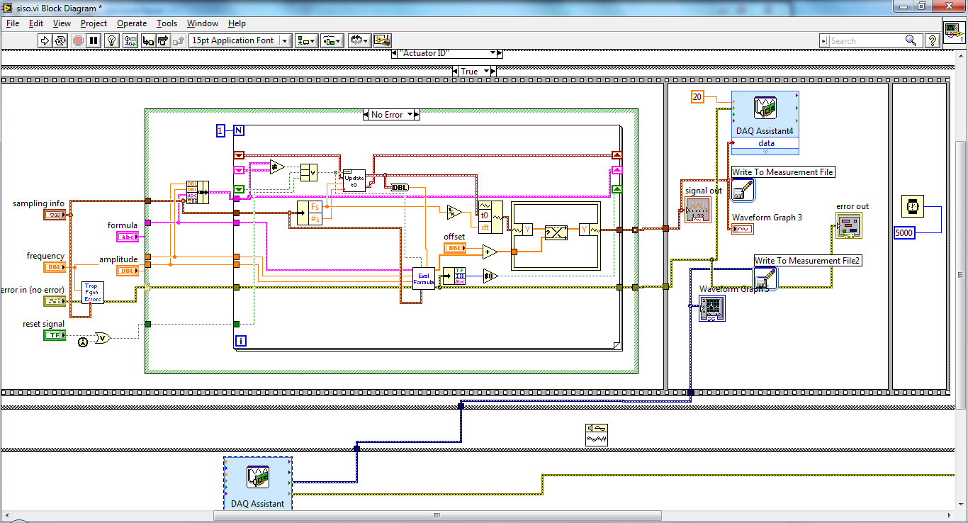Select the error out indicator terminal
Viewport: 968px width, 523px height.
(x=848, y=225)
